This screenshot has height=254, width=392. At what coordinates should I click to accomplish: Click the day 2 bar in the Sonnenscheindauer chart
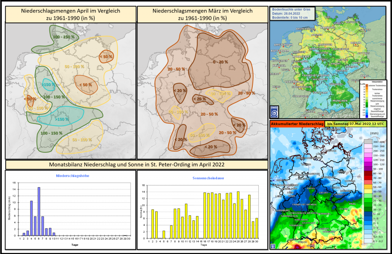[153, 224]
